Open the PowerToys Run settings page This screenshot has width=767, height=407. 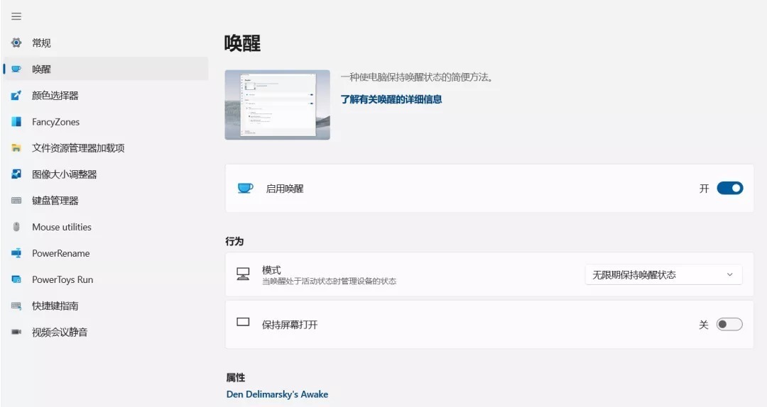(106, 280)
